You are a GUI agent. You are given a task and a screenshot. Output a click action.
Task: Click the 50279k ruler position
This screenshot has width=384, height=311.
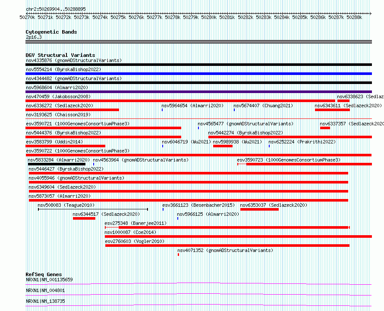coord(191,17)
